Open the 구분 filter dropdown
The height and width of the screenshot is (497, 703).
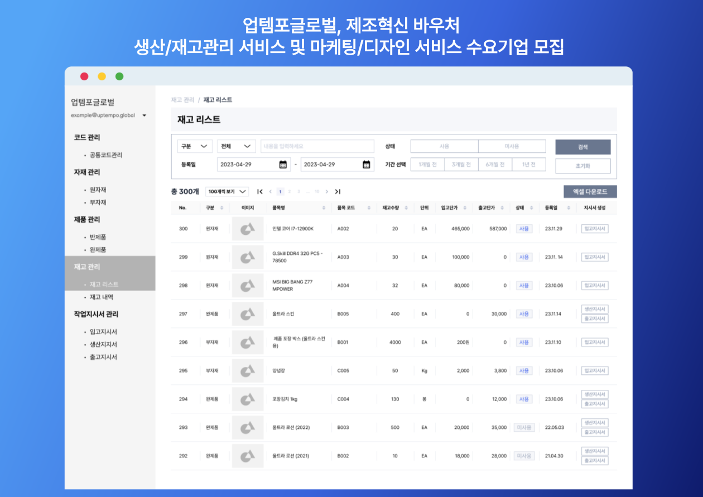[195, 146]
